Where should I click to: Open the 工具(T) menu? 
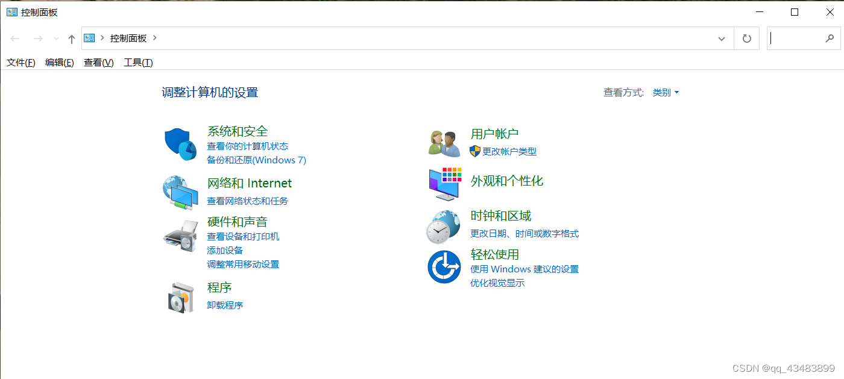[x=138, y=63]
